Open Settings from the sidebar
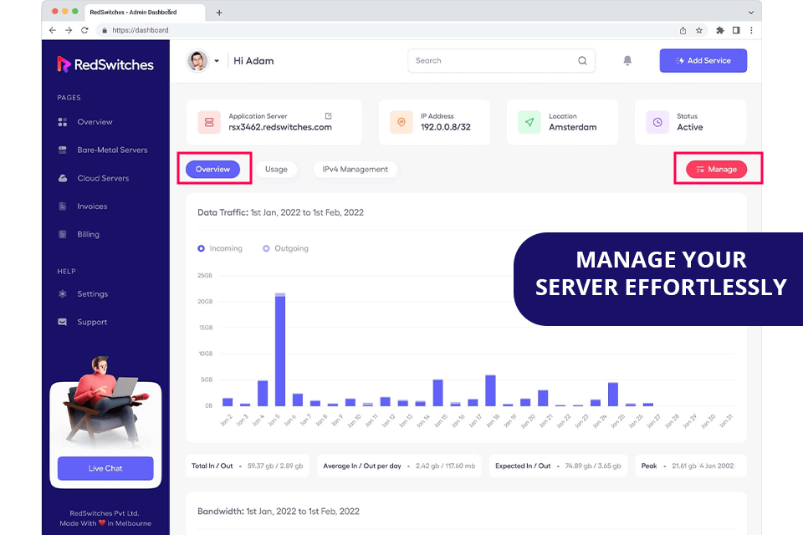Screen dimensions: 803x535 (92, 294)
